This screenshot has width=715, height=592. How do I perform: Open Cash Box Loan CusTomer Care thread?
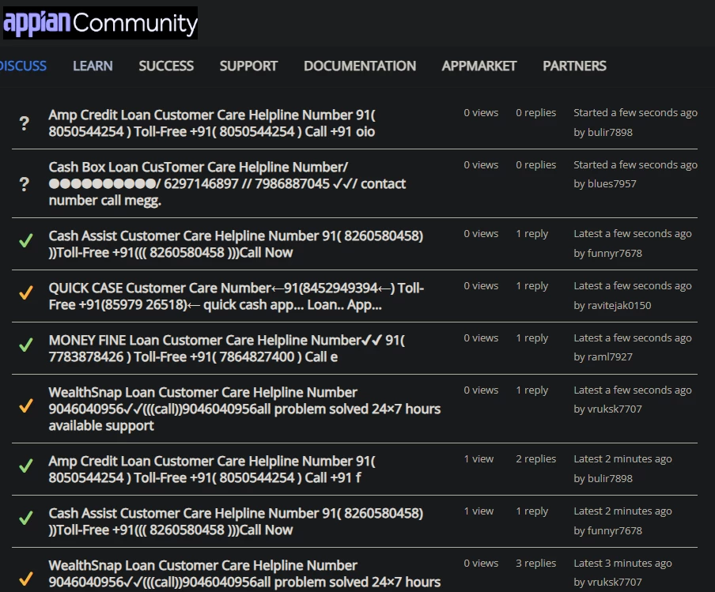tap(227, 183)
